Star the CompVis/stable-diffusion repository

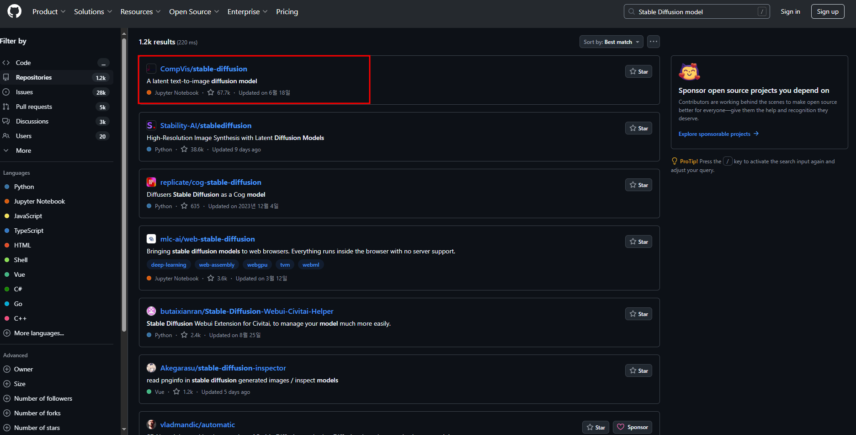pyautogui.click(x=638, y=71)
